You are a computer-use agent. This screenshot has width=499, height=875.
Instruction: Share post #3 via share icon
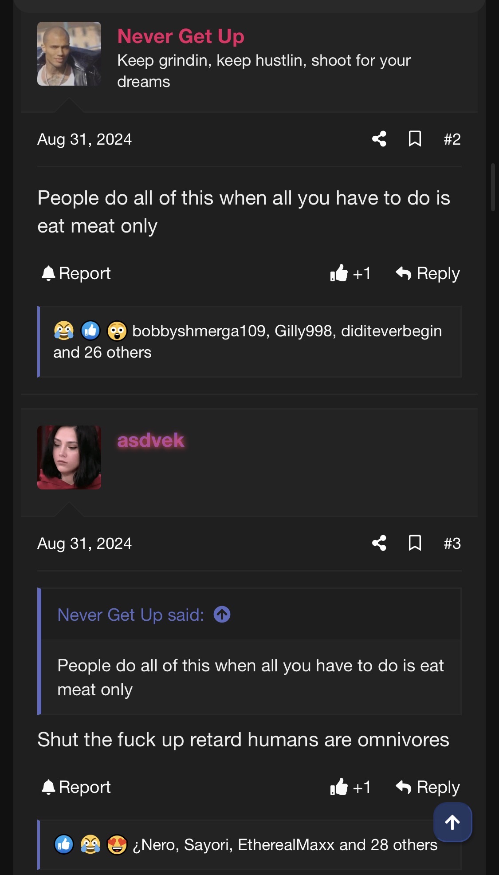pos(379,543)
